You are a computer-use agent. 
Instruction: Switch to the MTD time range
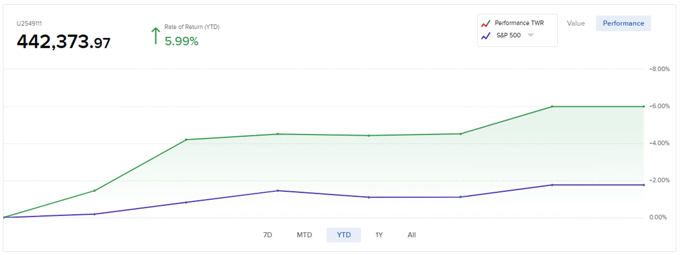click(304, 235)
